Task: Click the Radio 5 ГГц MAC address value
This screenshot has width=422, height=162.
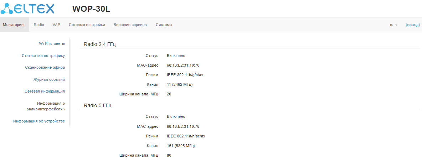Action: click(x=183, y=126)
